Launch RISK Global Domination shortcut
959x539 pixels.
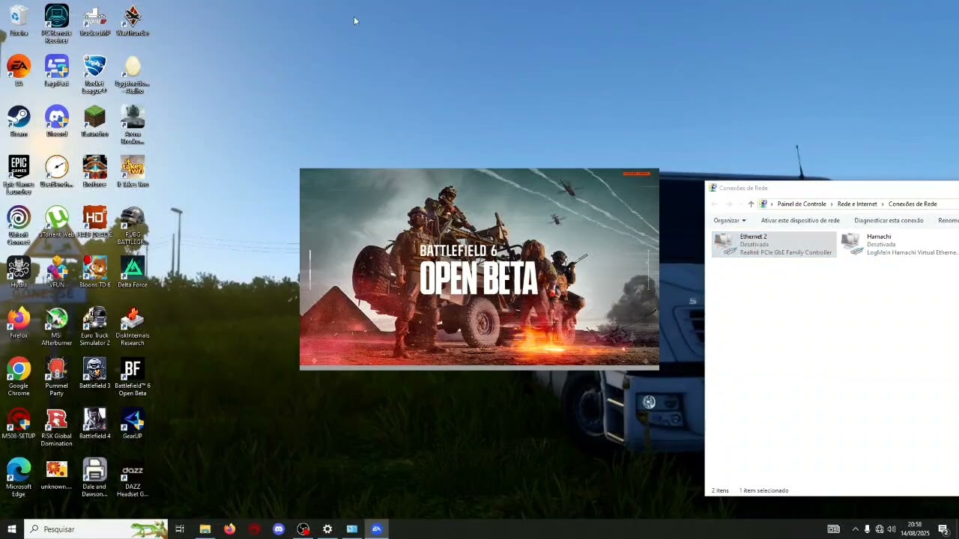[56, 427]
